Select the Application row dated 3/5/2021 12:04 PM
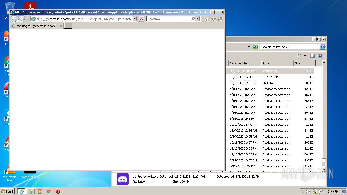 point(270,71)
